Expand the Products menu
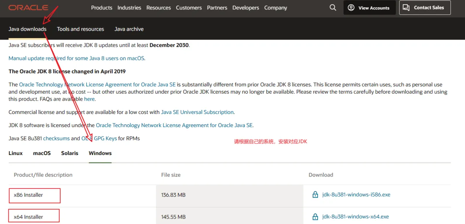This screenshot has width=465, height=224. (x=102, y=8)
